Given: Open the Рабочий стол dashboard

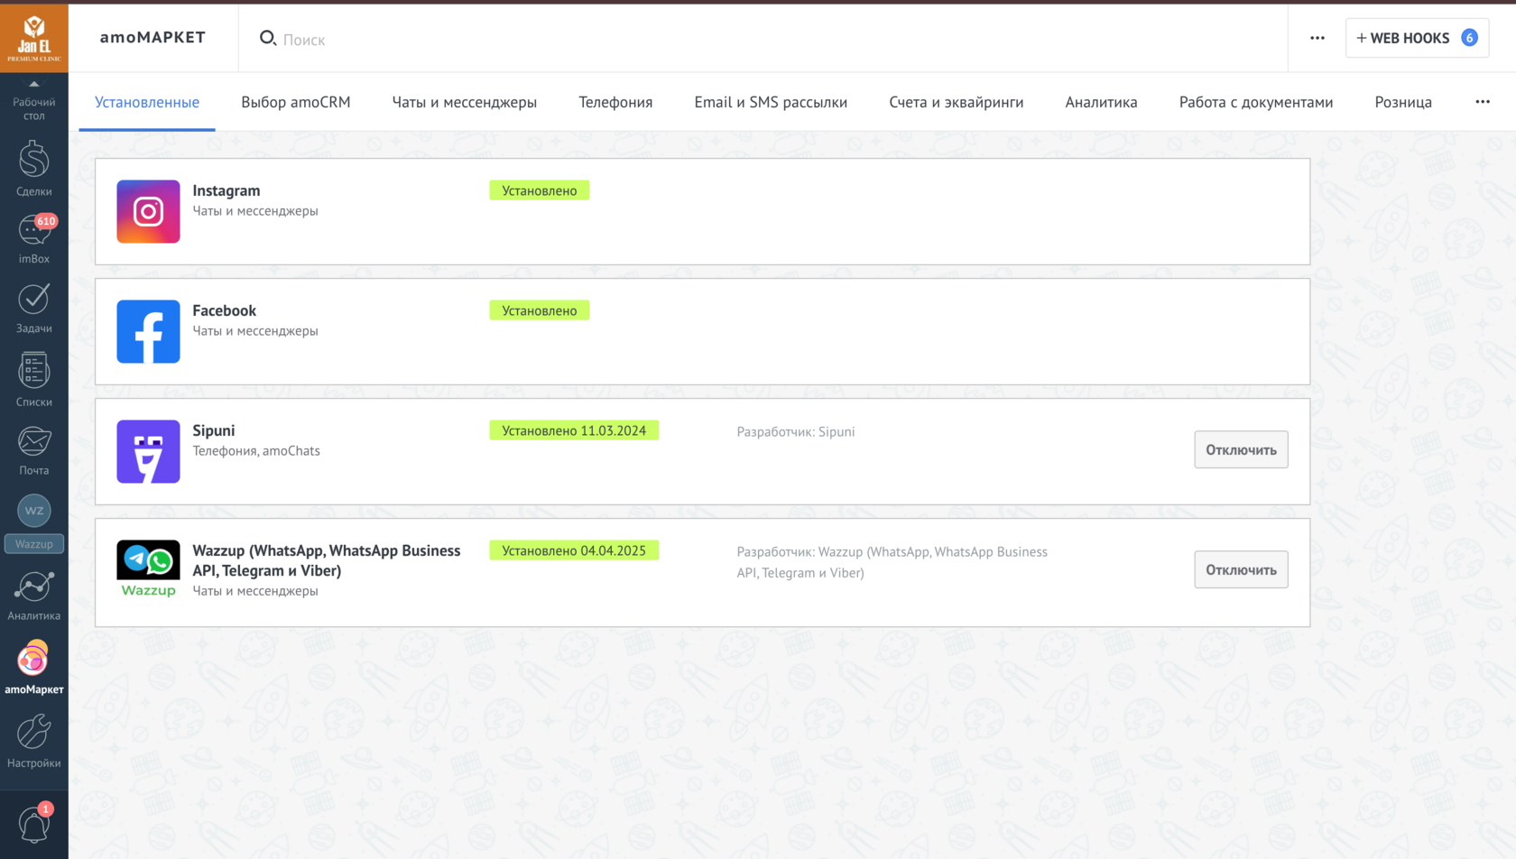Looking at the screenshot, I should pos(34,102).
